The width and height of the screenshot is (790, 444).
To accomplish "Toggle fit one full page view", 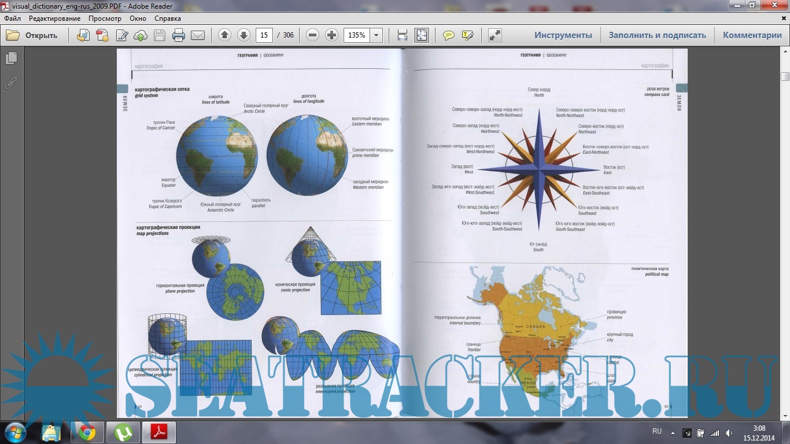I will [421, 35].
